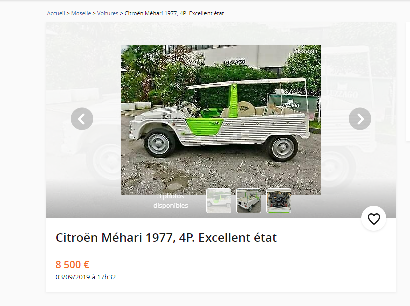
Task: Navigate to Voitures category breadcrumb
Action: (108, 13)
